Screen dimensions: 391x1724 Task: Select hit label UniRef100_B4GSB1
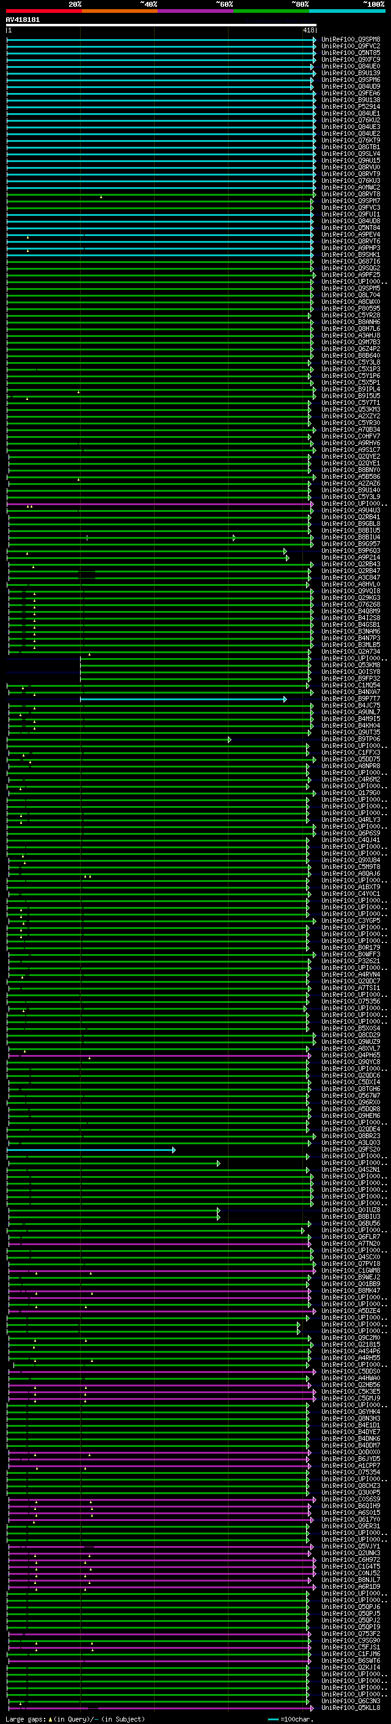pyautogui.click(x=351, y=624)
